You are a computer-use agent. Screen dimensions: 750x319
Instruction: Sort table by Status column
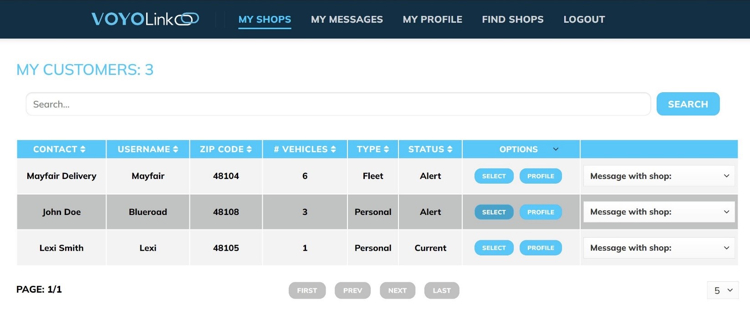tap(430, 149)
